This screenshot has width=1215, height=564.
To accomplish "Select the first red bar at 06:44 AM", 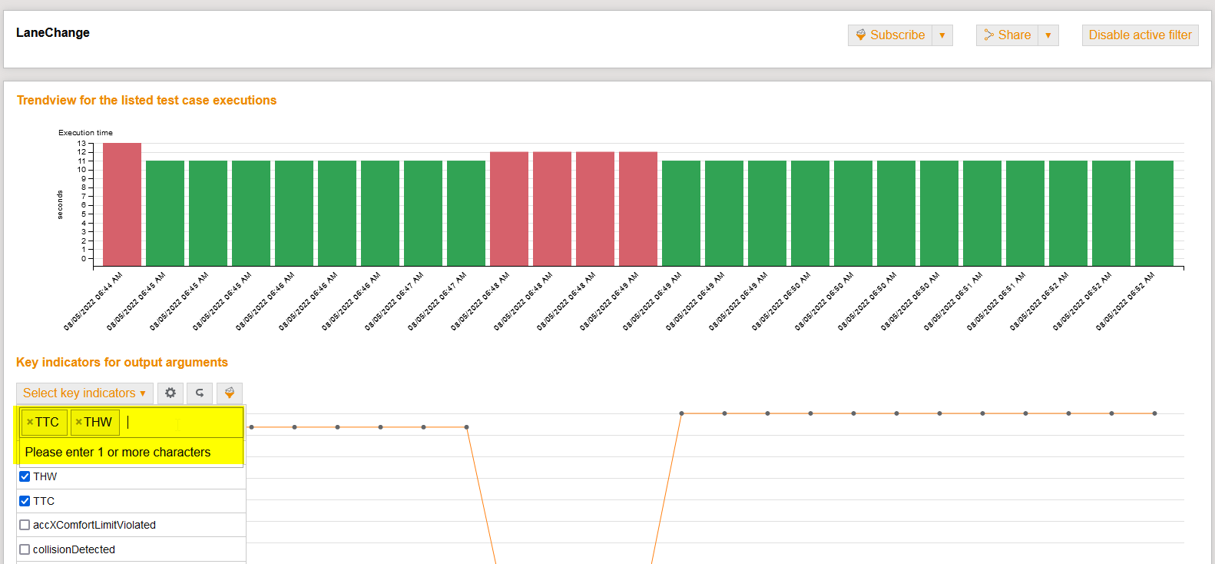I will tap(122, 204).
